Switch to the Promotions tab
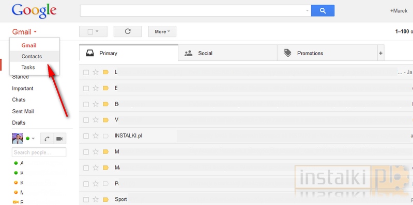 327,53
